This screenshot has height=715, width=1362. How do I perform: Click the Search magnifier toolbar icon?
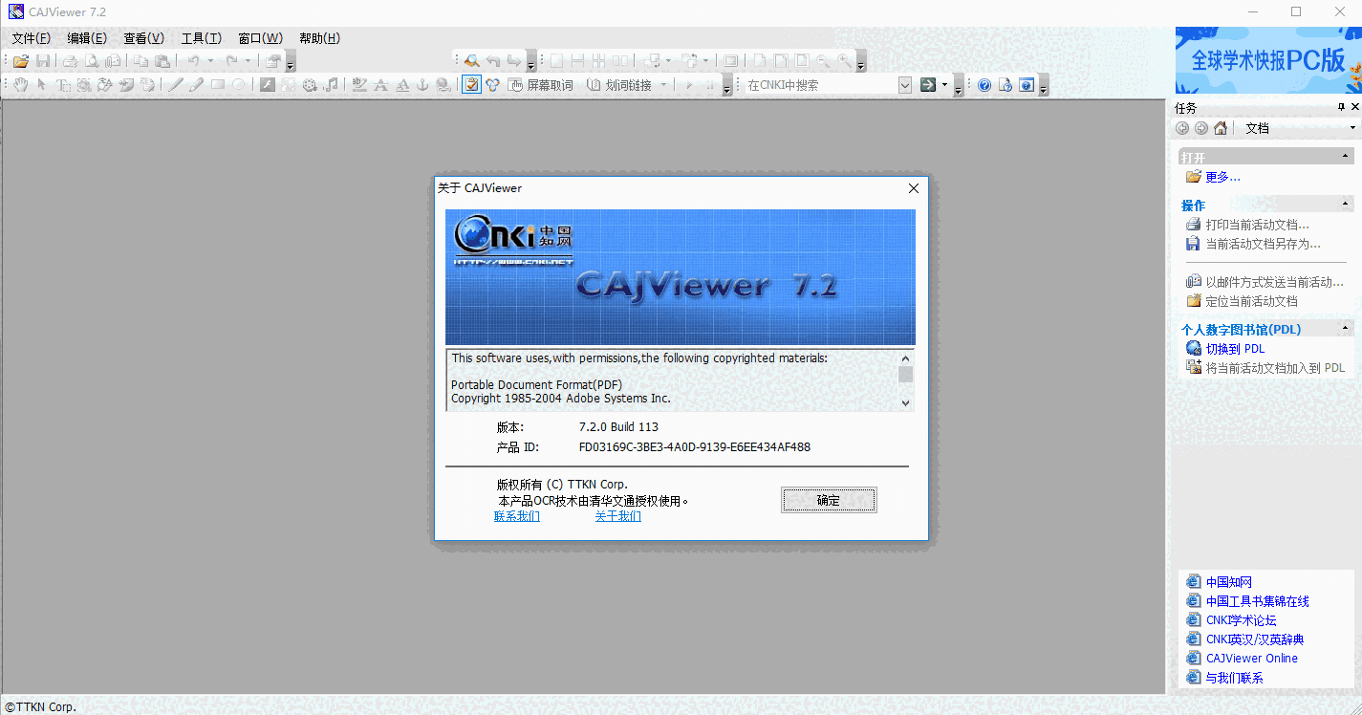[x=471, y=61]
